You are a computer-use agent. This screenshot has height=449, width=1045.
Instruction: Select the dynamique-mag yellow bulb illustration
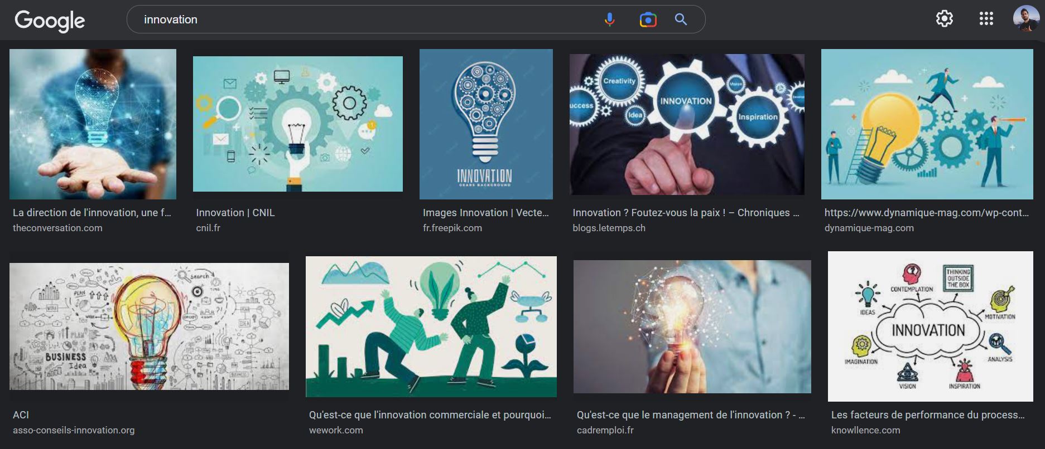click(x=927, y=124)
